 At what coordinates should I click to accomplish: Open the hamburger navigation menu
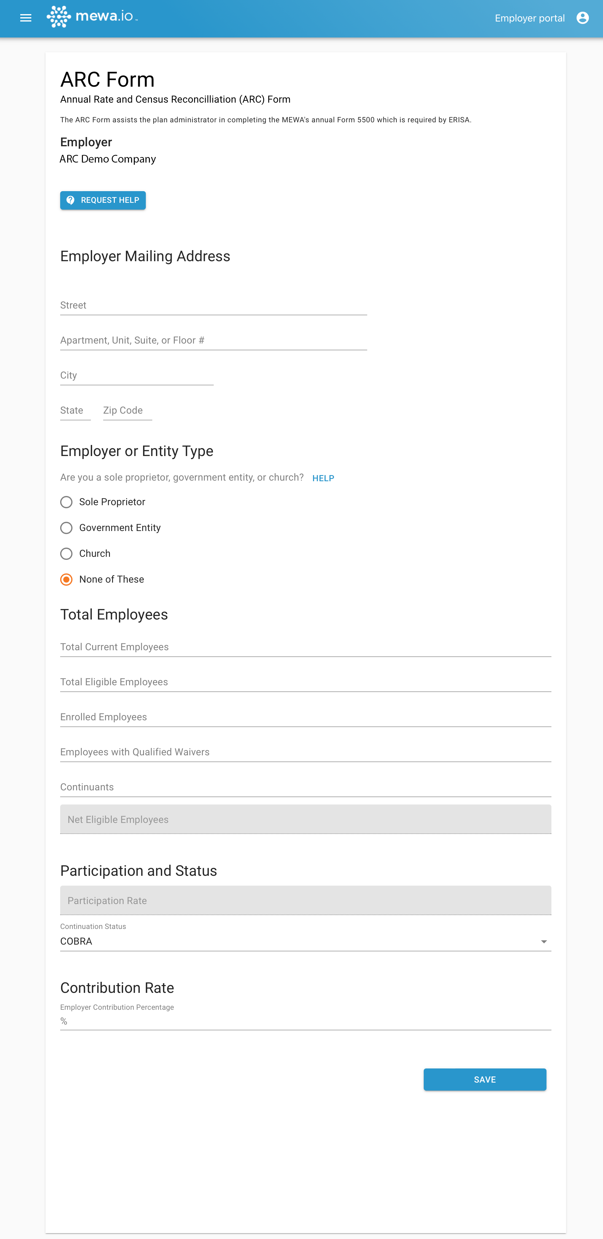pyautogui.click(x=25, y=18)
